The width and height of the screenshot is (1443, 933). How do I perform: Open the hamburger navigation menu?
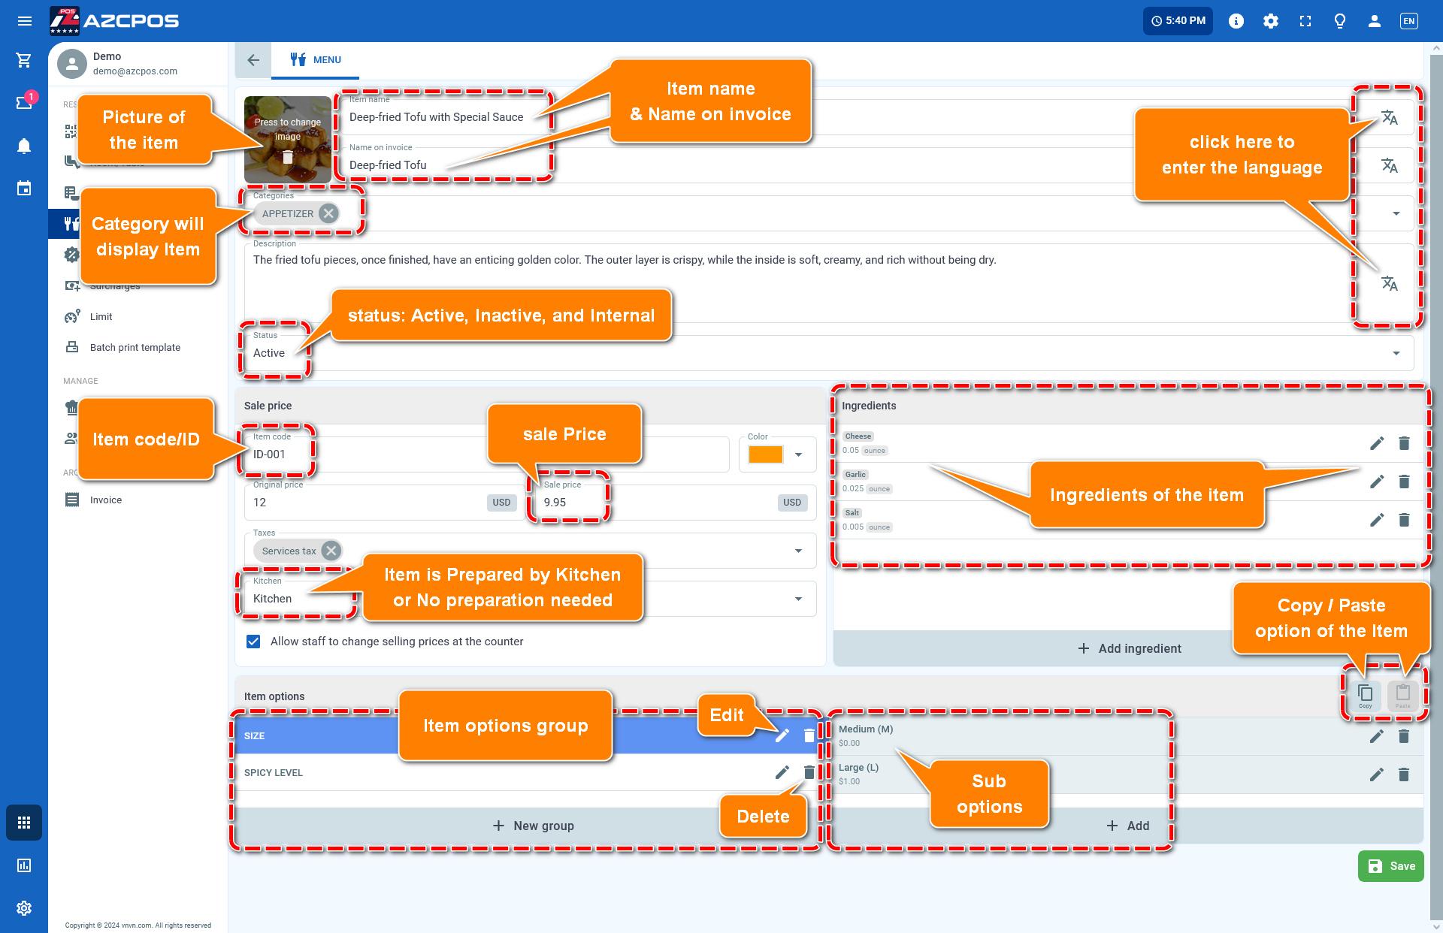(x=24, y=21)
